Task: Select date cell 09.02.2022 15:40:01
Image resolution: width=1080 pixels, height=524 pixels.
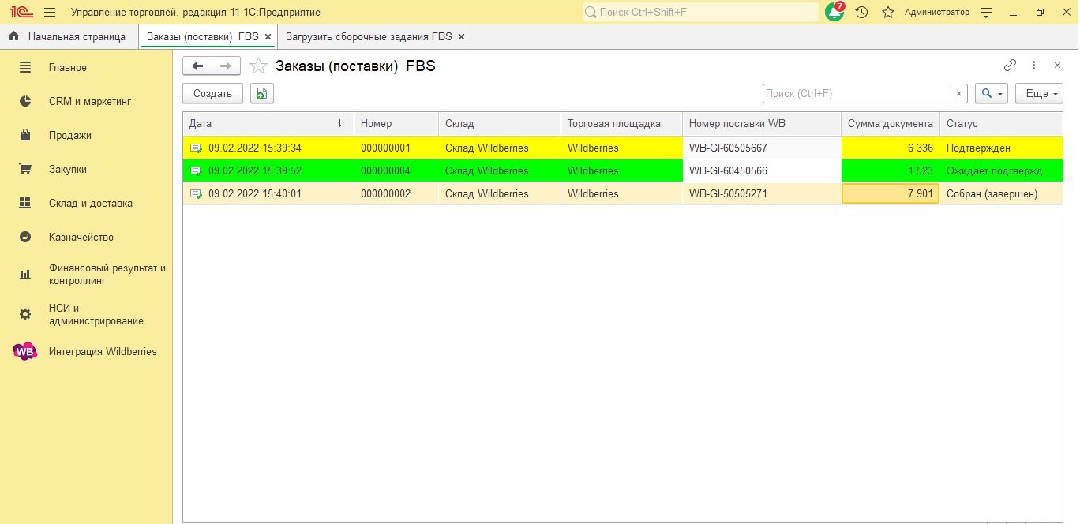Action: point(268,194)
